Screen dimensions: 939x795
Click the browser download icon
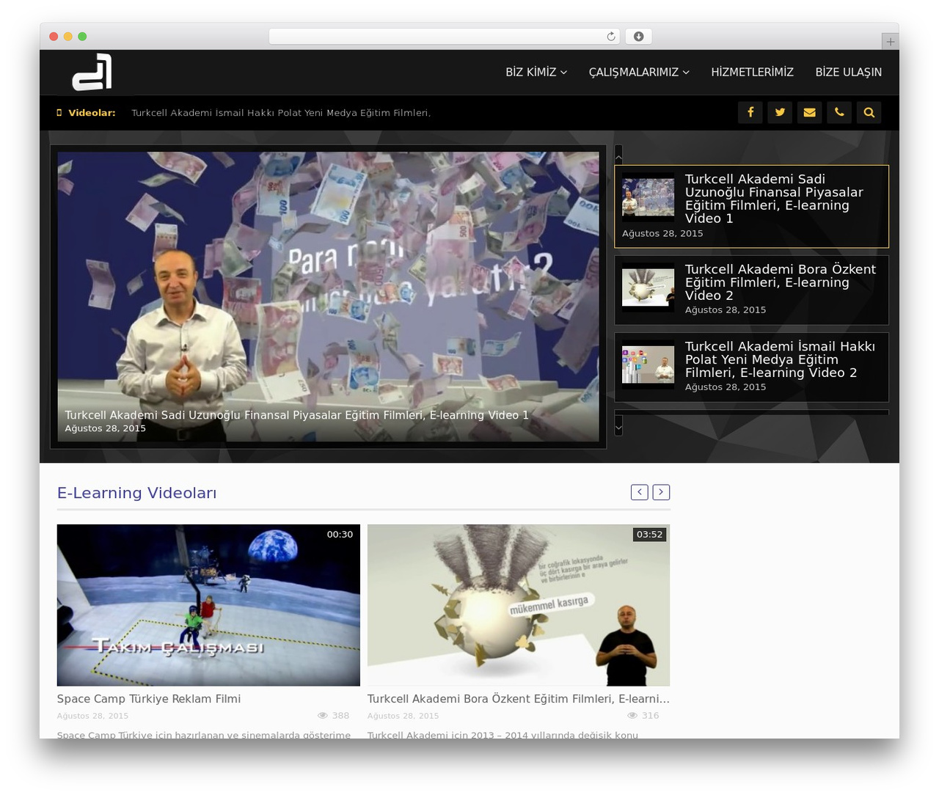click(x=639, y=36)
